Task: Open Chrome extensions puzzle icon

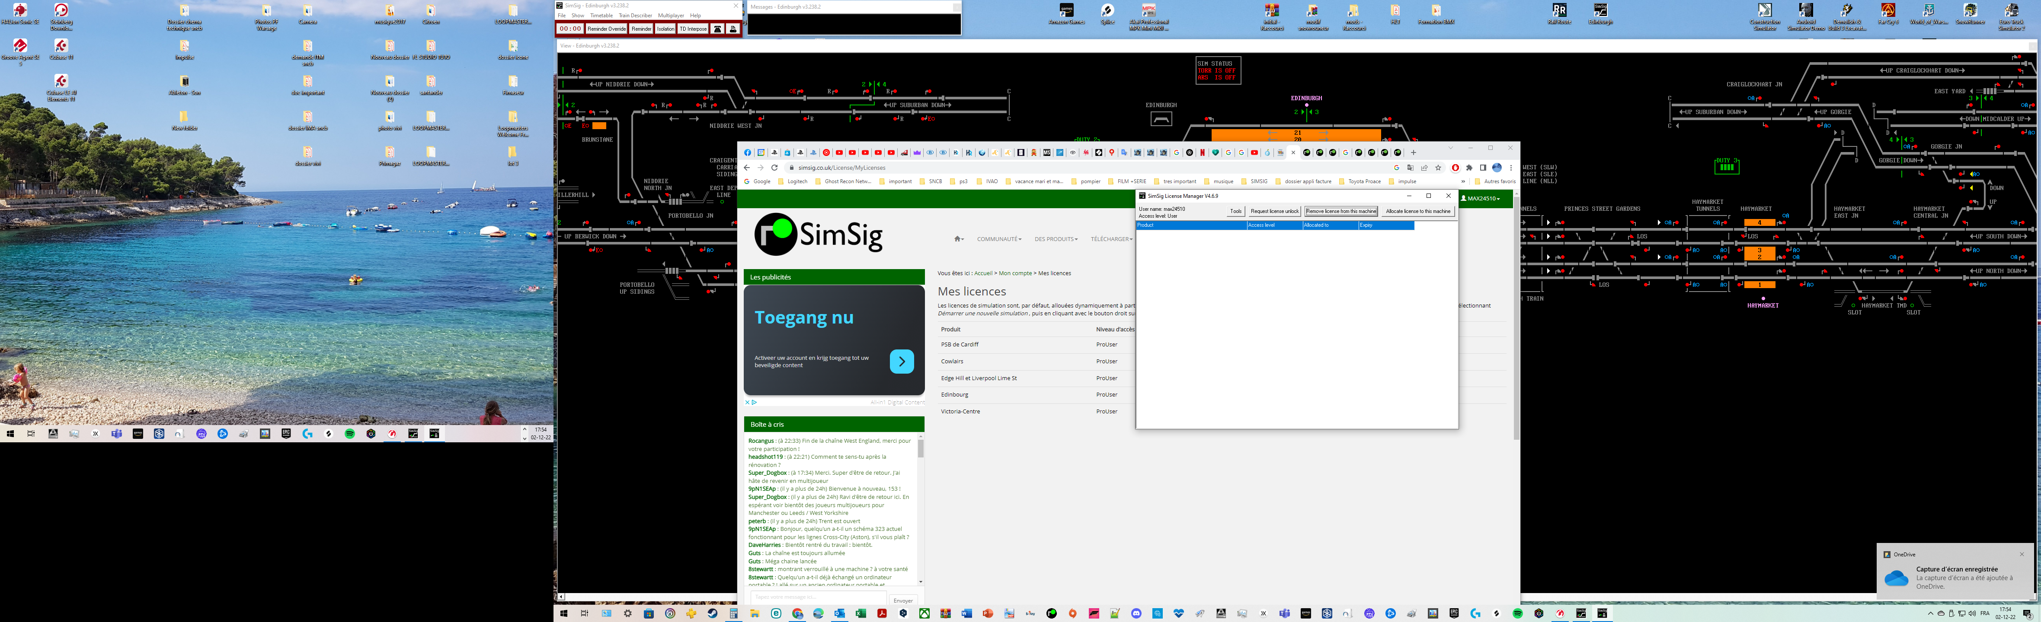Action: click(x=1469, y=168)
